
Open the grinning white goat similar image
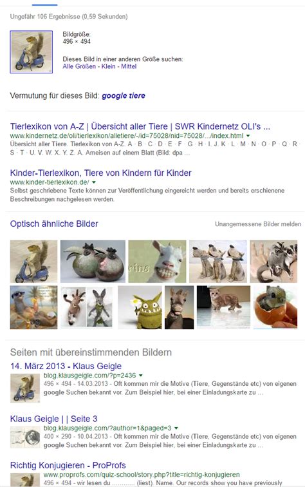(157, 261)
